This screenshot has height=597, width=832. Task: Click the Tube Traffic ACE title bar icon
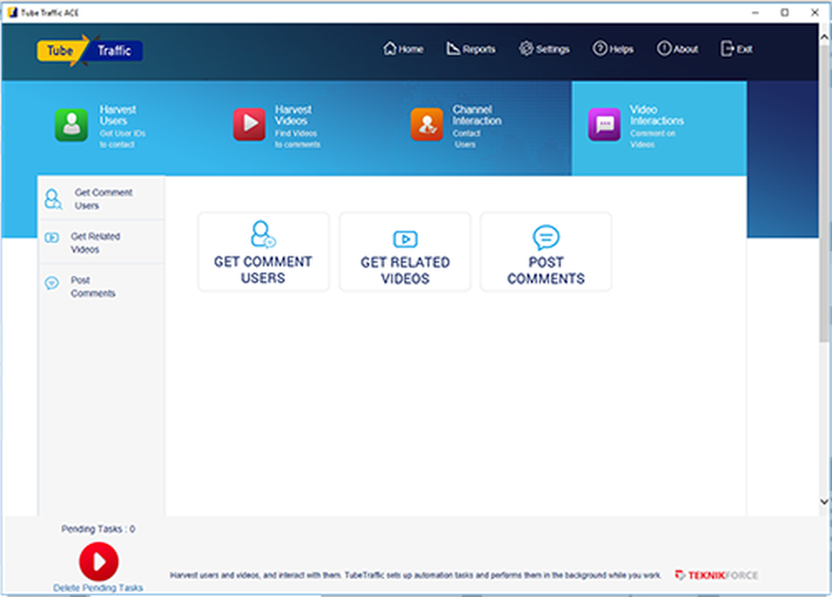pos(12,12)
